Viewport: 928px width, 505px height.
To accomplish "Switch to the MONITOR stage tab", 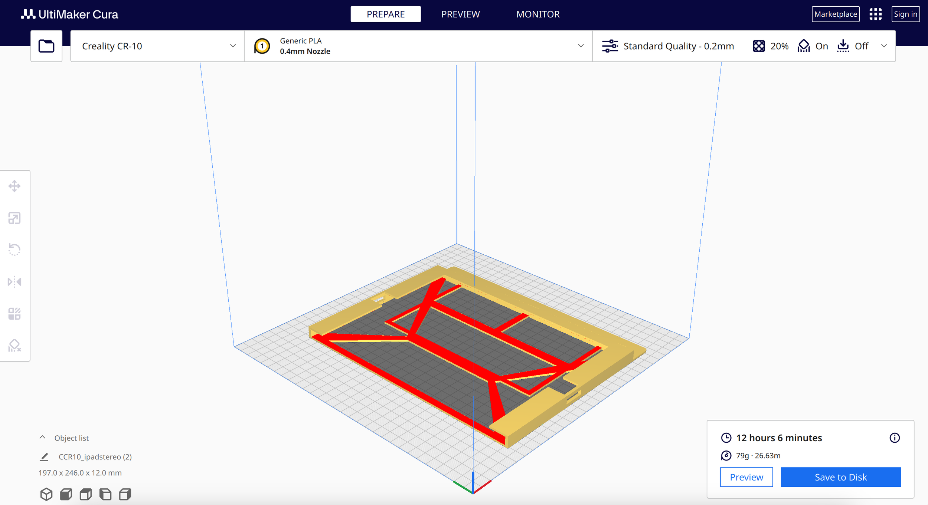I will (537, 14).
